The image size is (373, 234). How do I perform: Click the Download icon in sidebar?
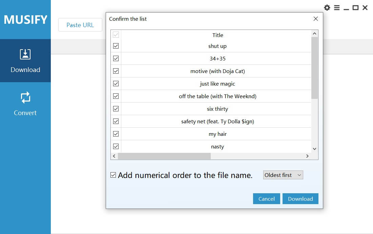(x=25, y=54)
